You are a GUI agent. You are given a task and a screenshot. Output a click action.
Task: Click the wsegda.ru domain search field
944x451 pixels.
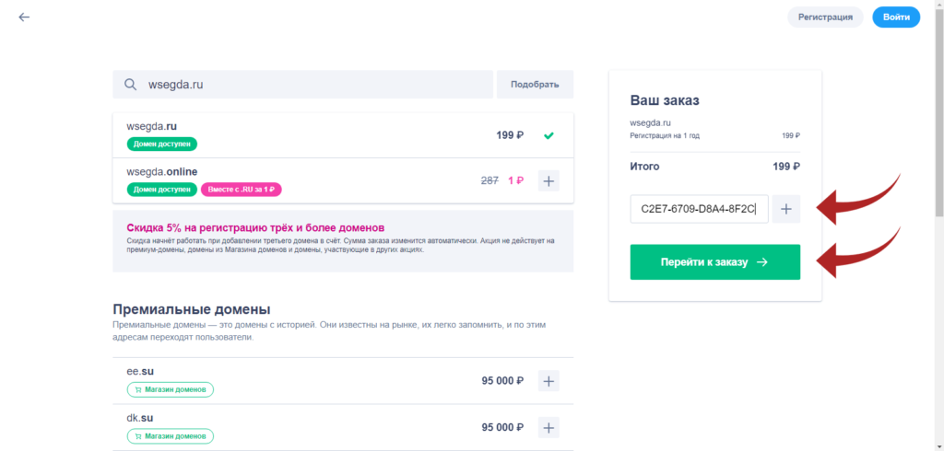302,84
